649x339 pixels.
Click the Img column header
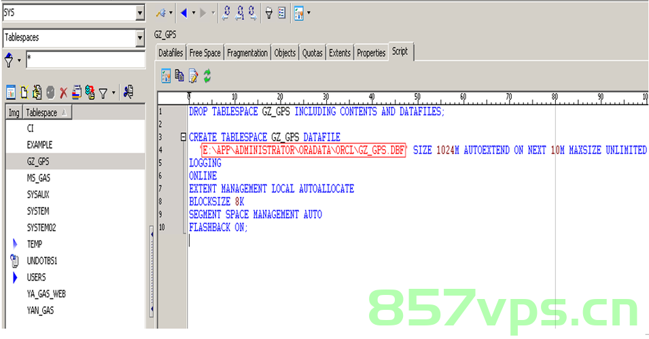click(x=14, y=113)
